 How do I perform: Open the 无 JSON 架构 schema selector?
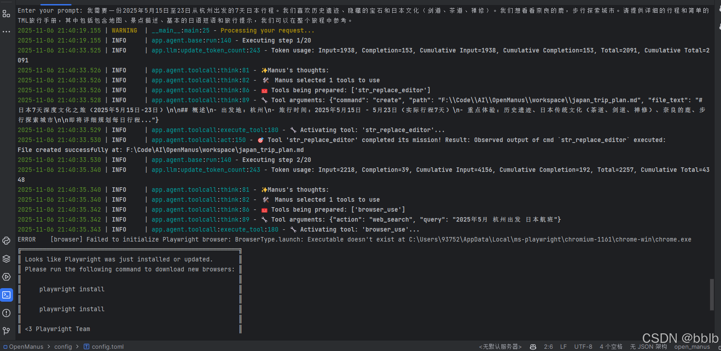(648, 347)
